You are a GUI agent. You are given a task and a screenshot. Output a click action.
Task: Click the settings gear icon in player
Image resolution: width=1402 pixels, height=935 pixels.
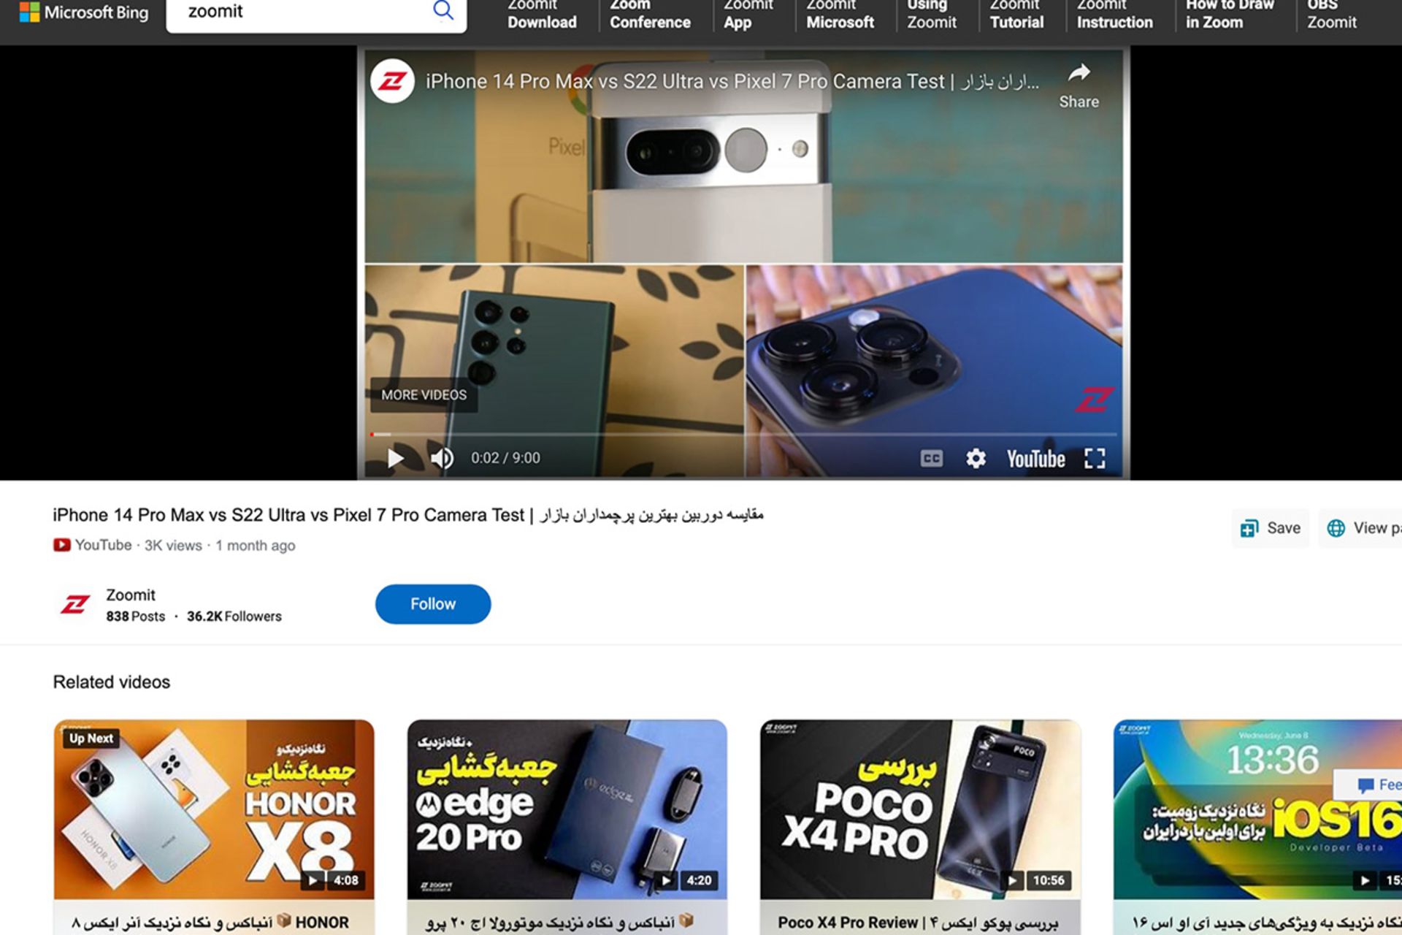point(976,457)
